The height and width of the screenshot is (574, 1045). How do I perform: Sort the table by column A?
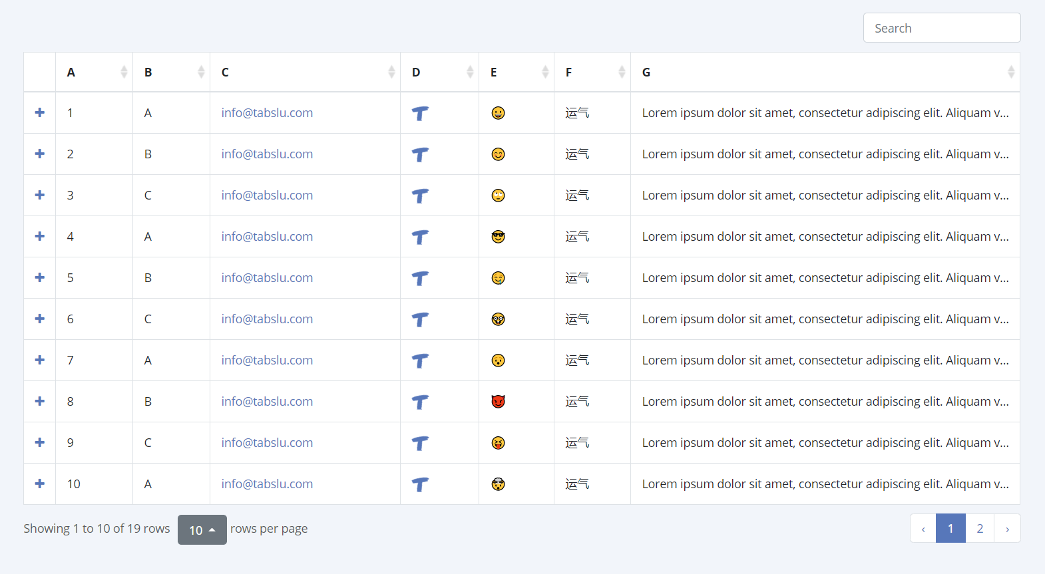pyautogui.click(x=94, y=72)
